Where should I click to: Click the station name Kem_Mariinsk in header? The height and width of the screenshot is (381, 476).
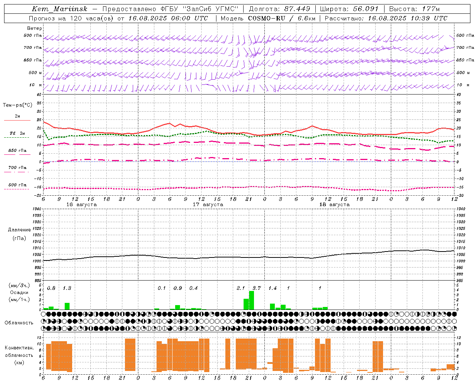coord(59,9)
